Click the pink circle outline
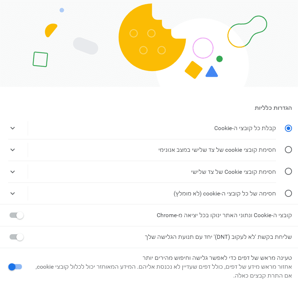 coord(203,48)
